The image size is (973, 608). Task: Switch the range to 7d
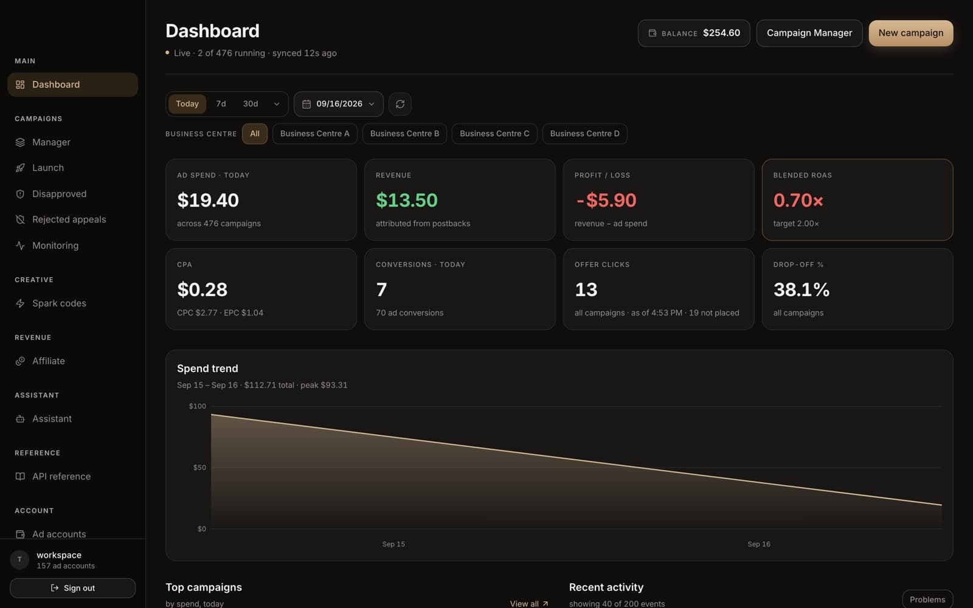221,104
